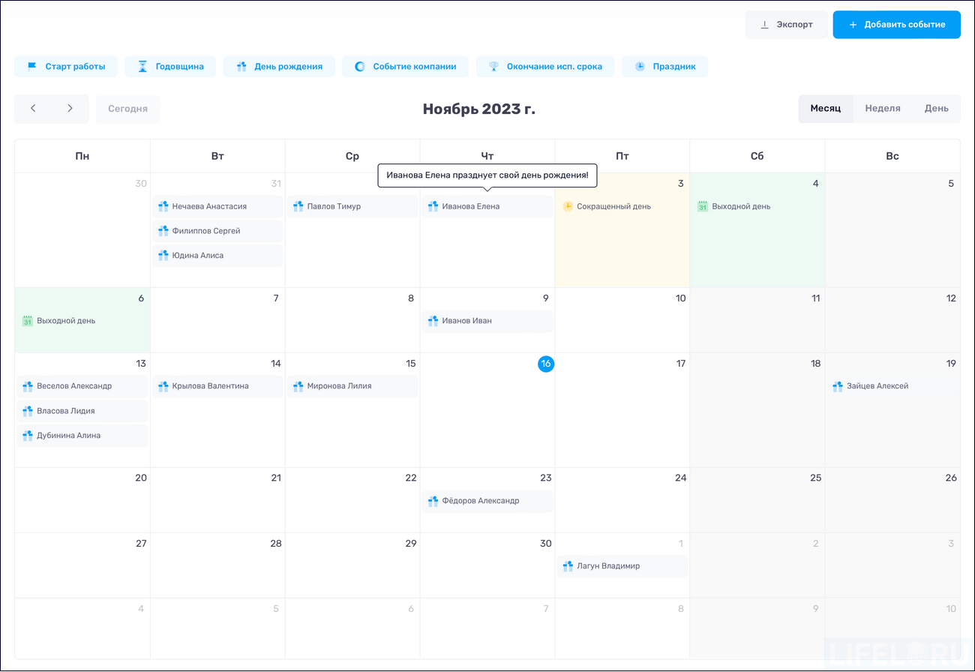Click the flag icon in Старт работы filter
This screenshot has width=975, height=672.
click(30, 66)
